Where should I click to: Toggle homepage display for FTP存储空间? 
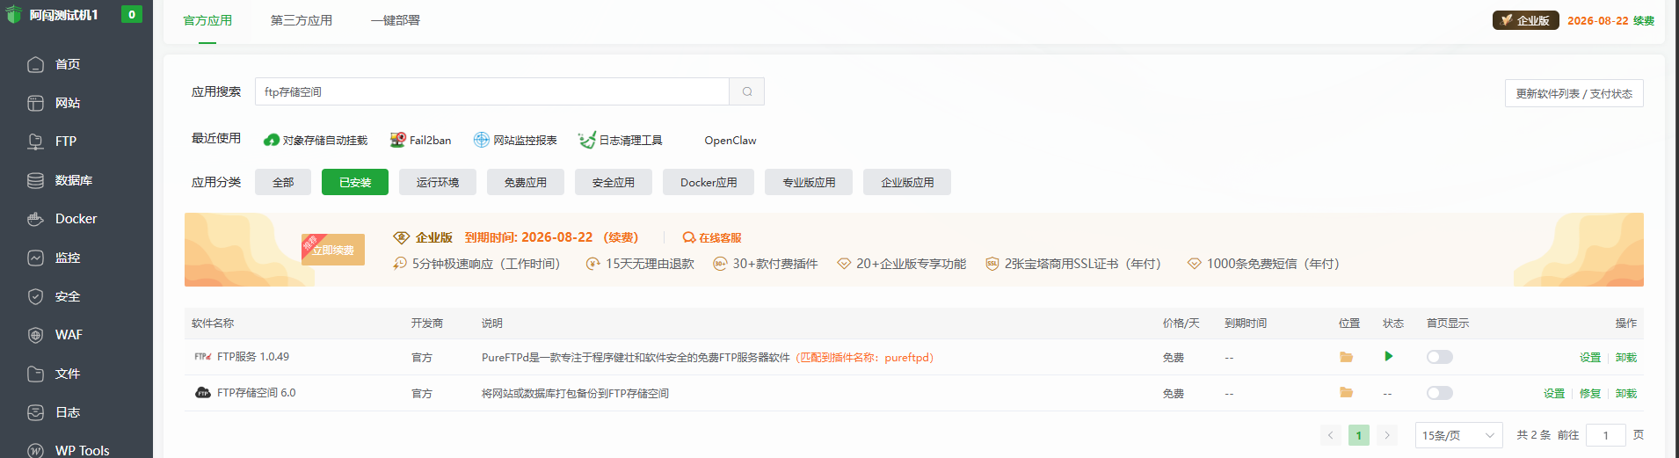[x=1439, y=393]
